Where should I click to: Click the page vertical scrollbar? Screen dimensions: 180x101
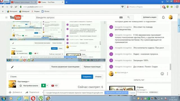pos(179,26)
